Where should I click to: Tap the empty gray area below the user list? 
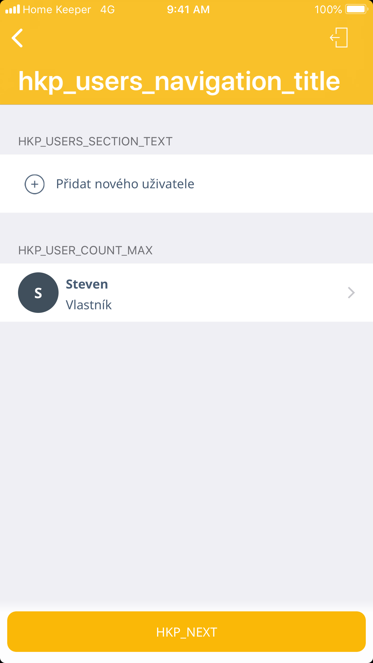click(186, 450)
